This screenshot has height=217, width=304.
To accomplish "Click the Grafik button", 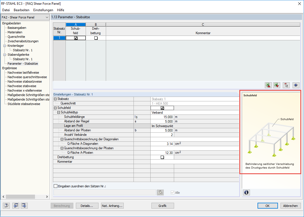I will [163, 206].
